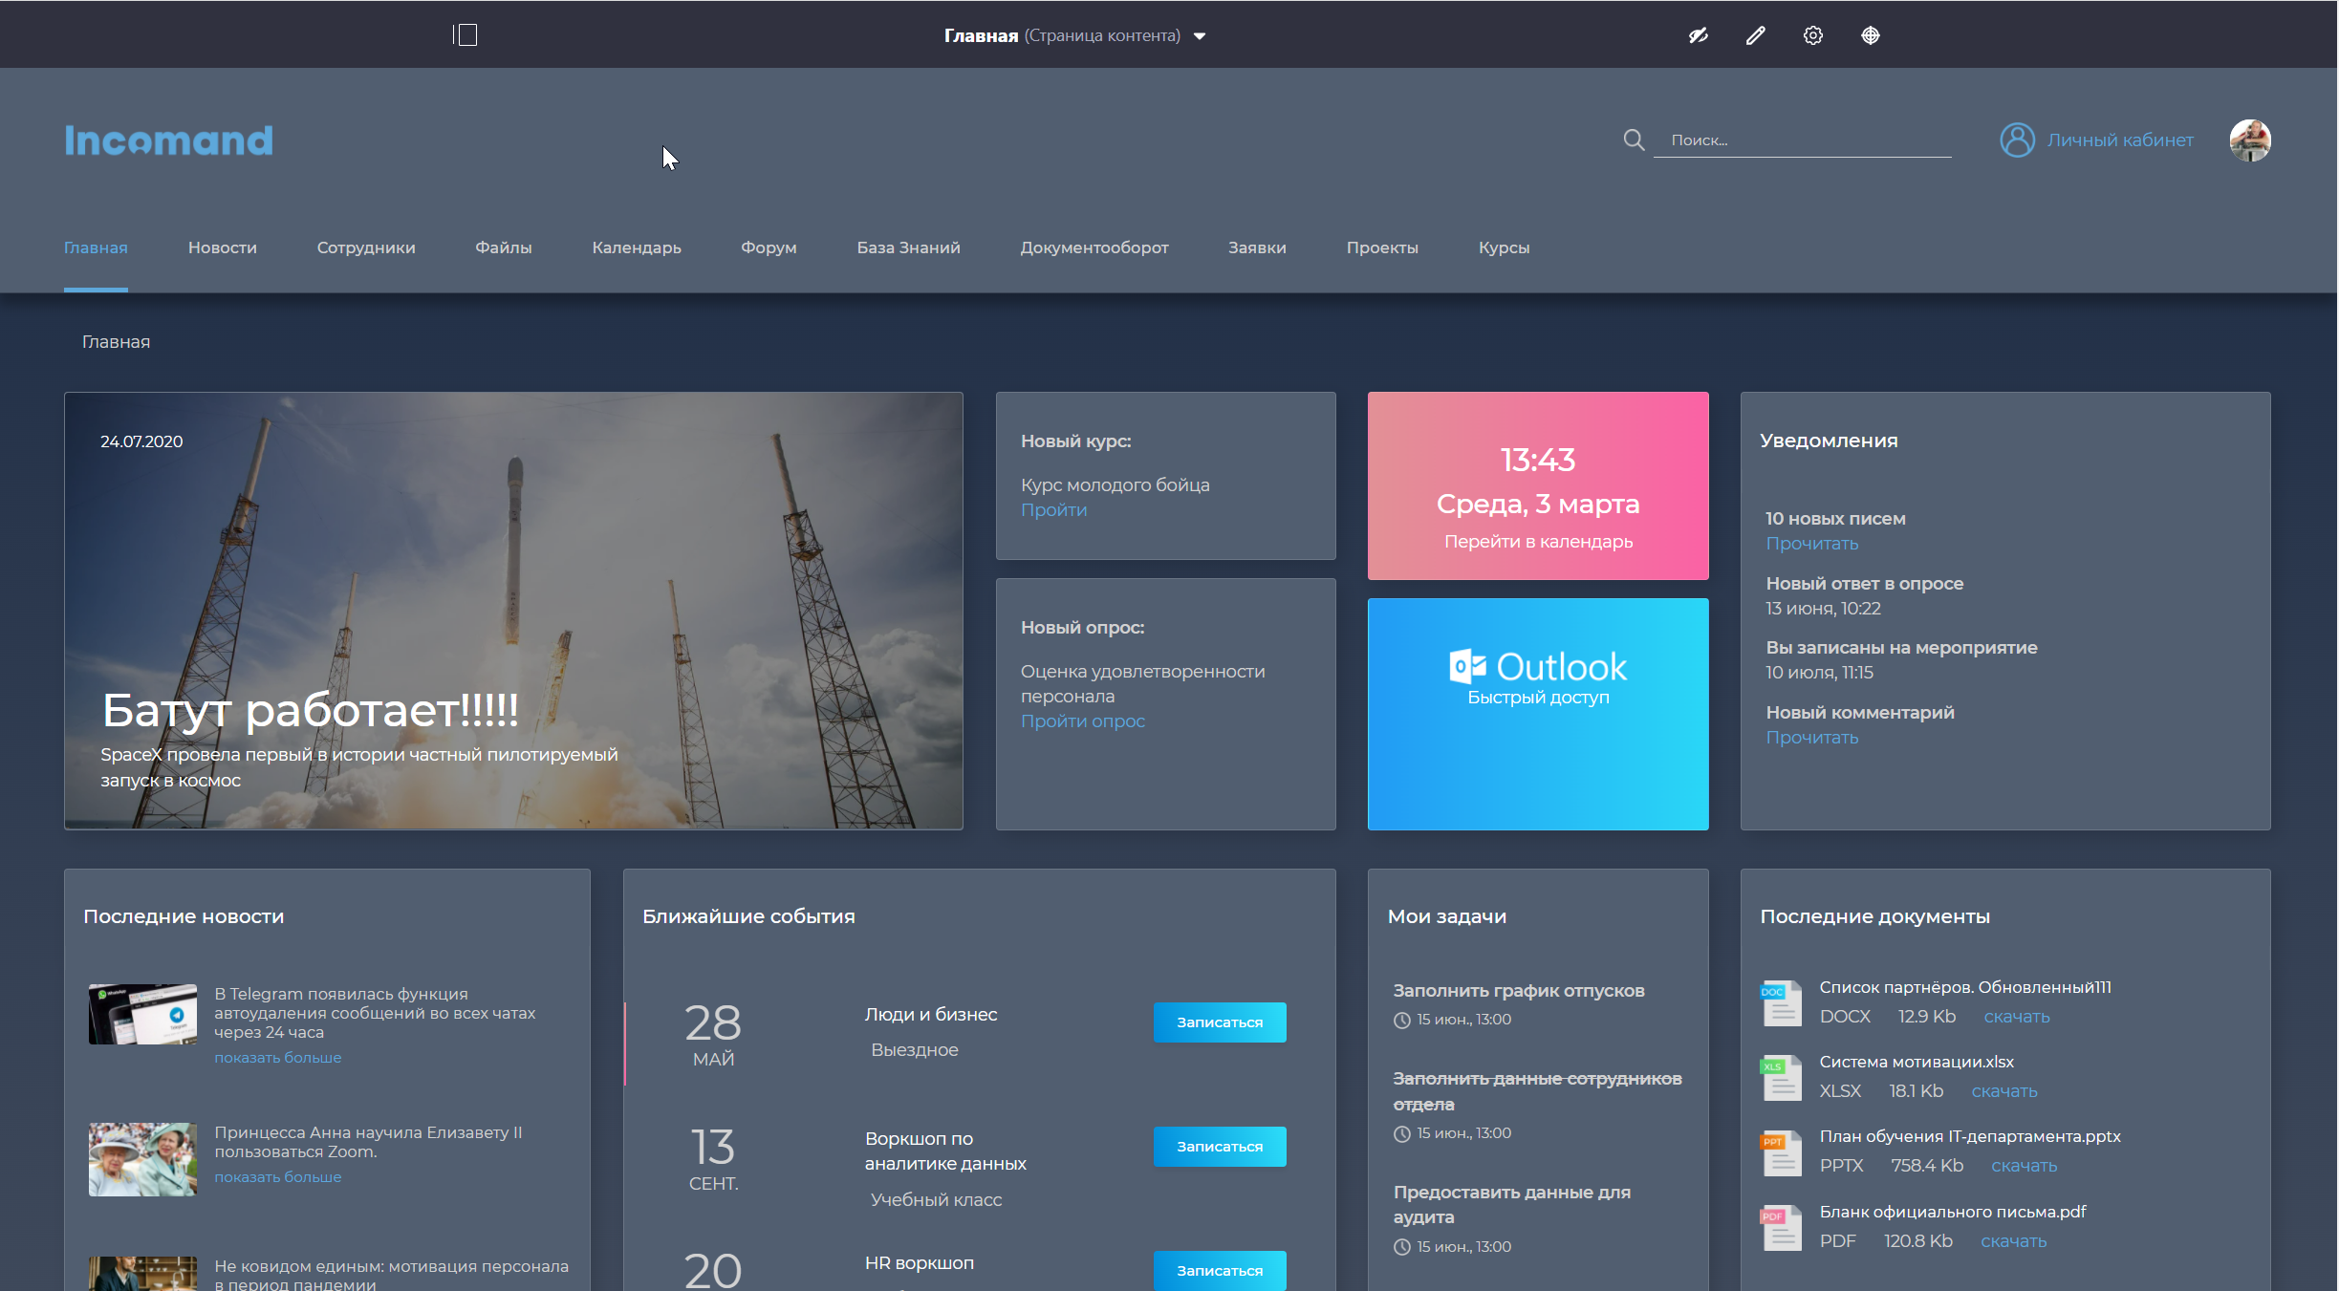This screenshot has height=1291, width=2339.
Task: Click into the Поиск search field
Action: (x=1802, y=140)
